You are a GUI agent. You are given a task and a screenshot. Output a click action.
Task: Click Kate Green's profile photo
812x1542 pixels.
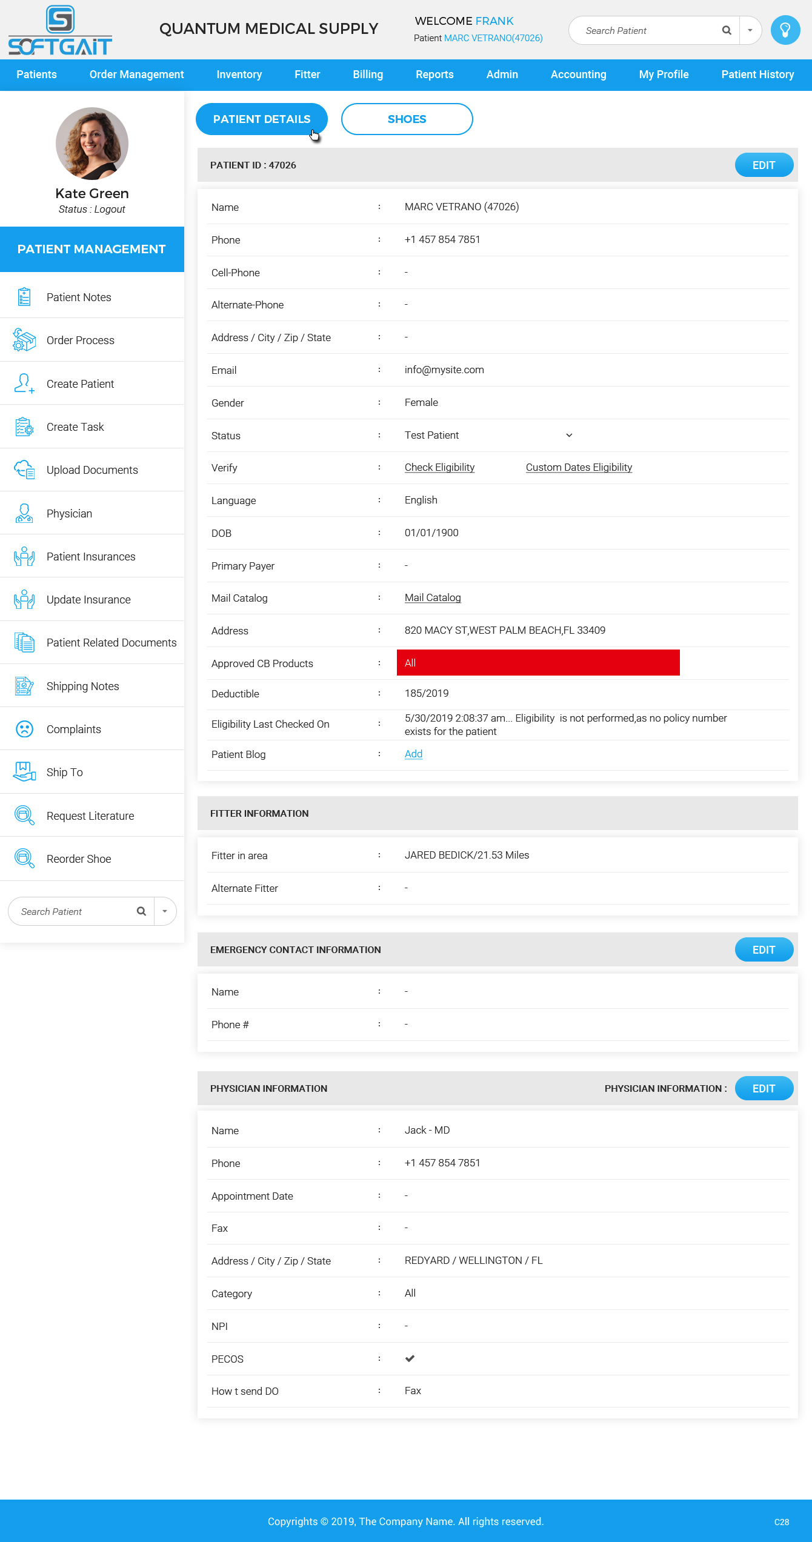click(92, 144)
